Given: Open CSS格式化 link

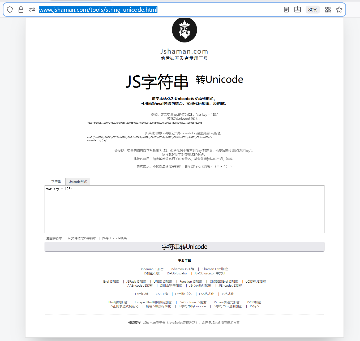Looking at the screenshot, I should (207, 294).
